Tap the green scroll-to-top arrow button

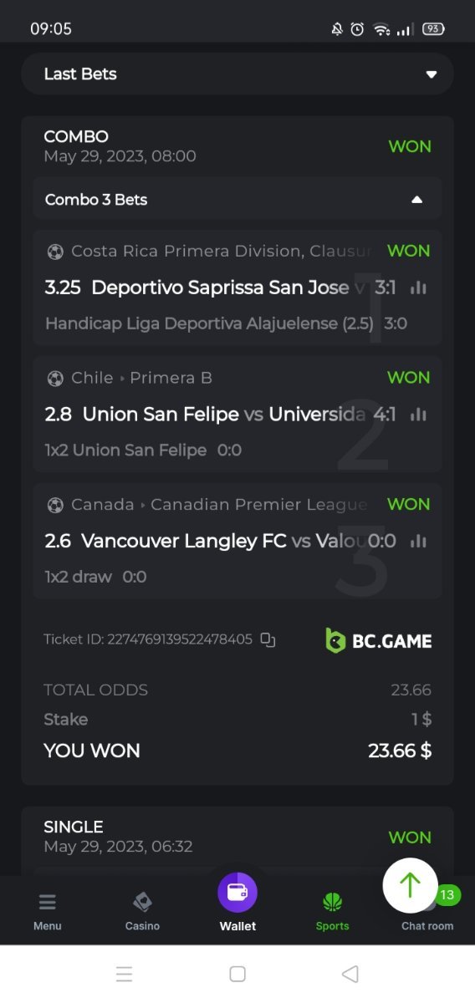[x=410, y=885]
